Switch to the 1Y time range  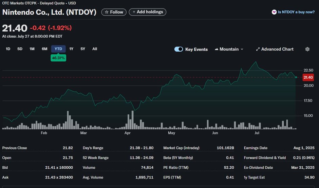pyautogui.click(x=71, y=49)
